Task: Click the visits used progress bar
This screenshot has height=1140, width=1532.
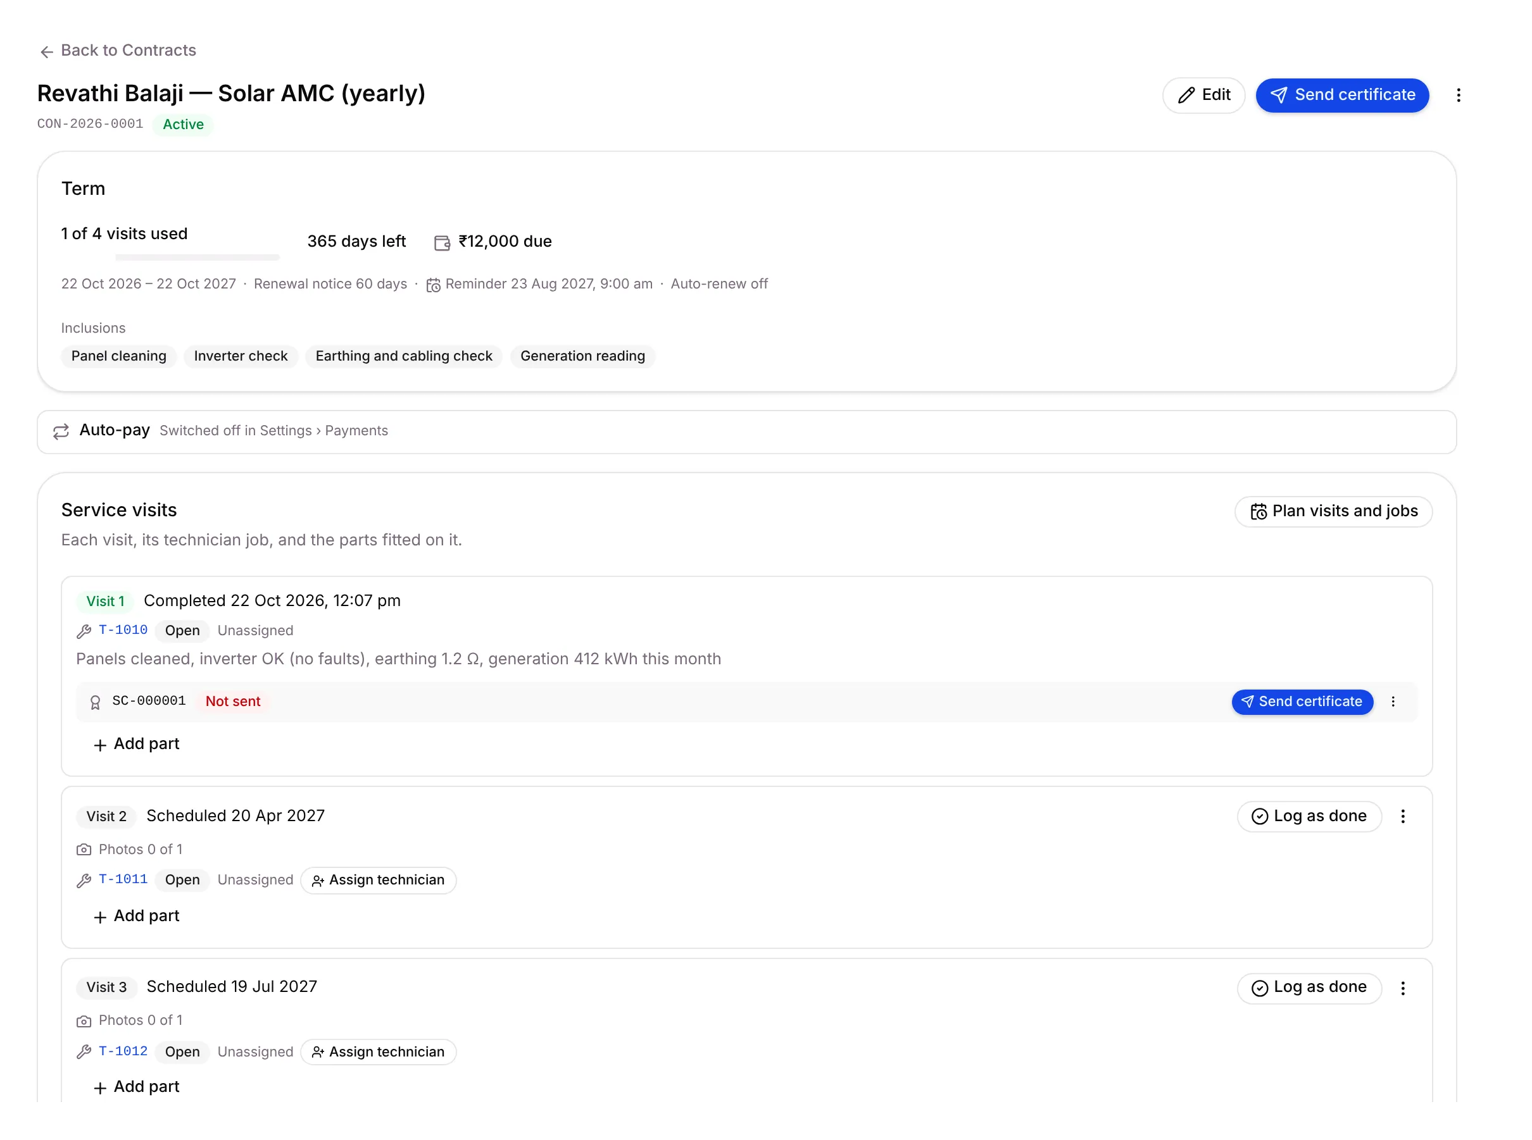Action: 198,257
